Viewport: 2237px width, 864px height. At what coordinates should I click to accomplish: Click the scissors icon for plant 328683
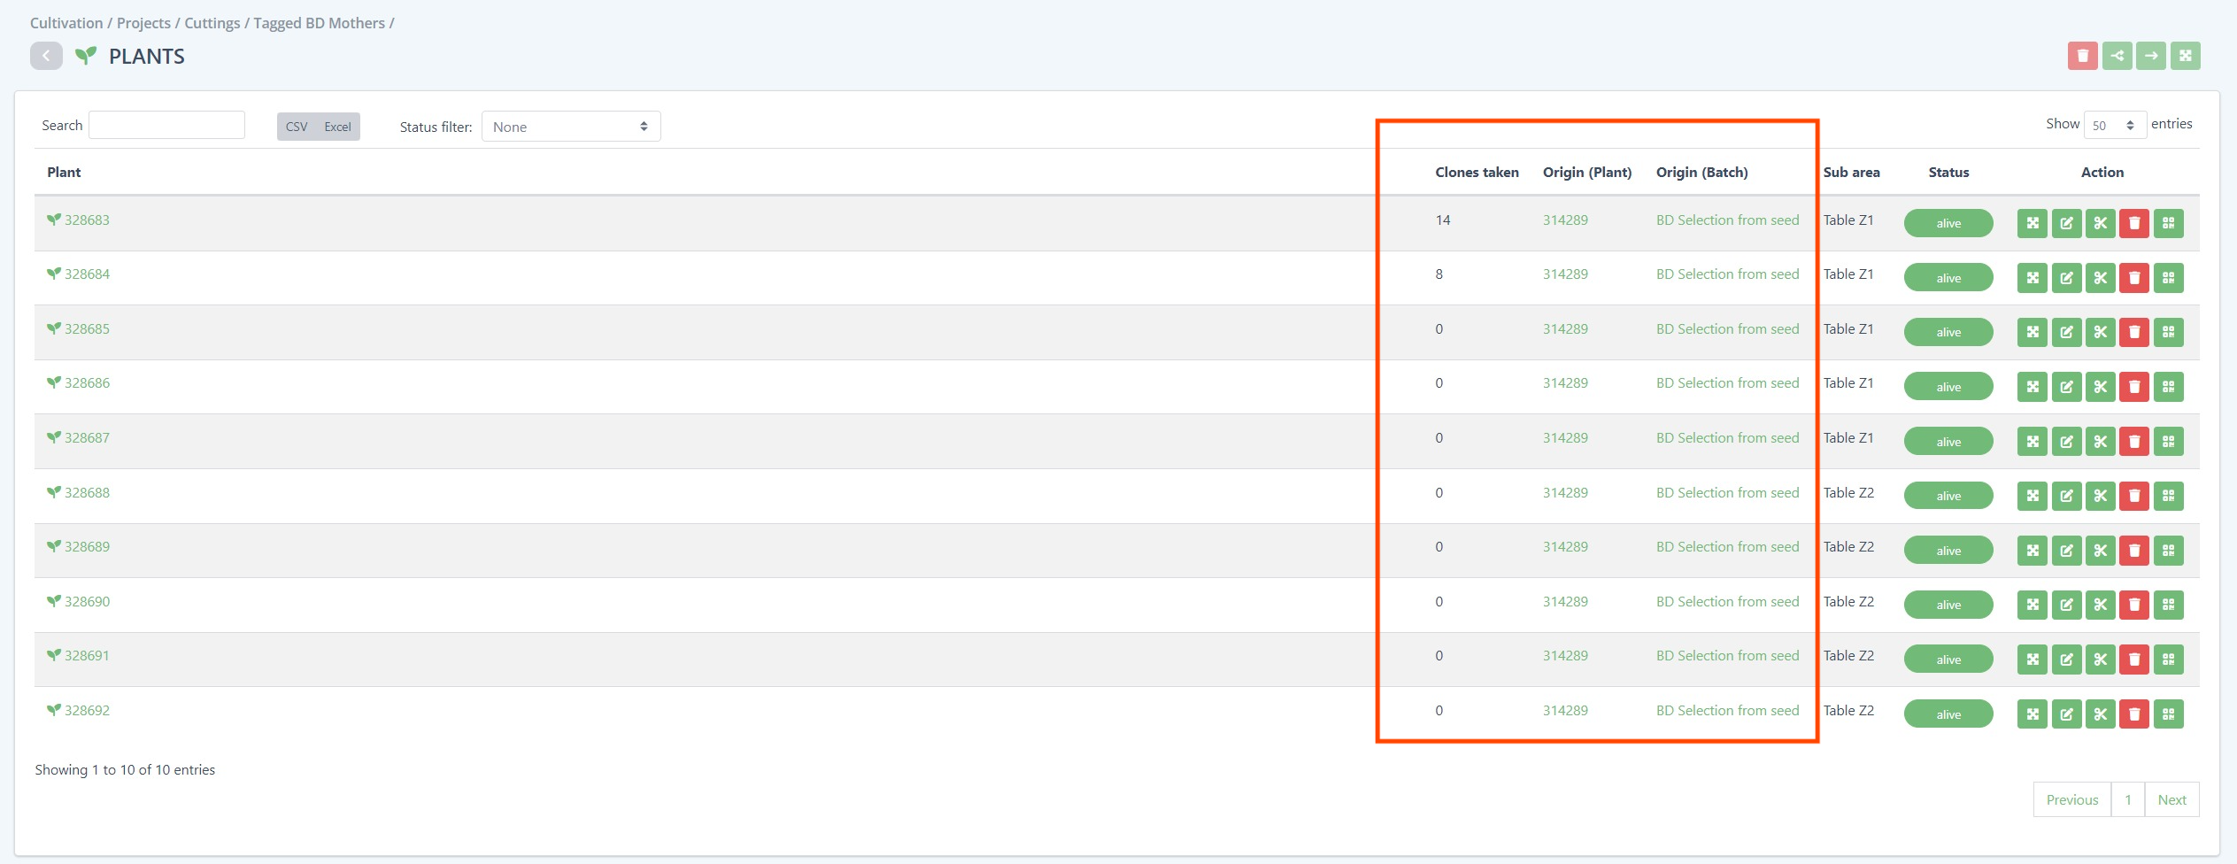pyautogui.click(x=2100, y=223)
